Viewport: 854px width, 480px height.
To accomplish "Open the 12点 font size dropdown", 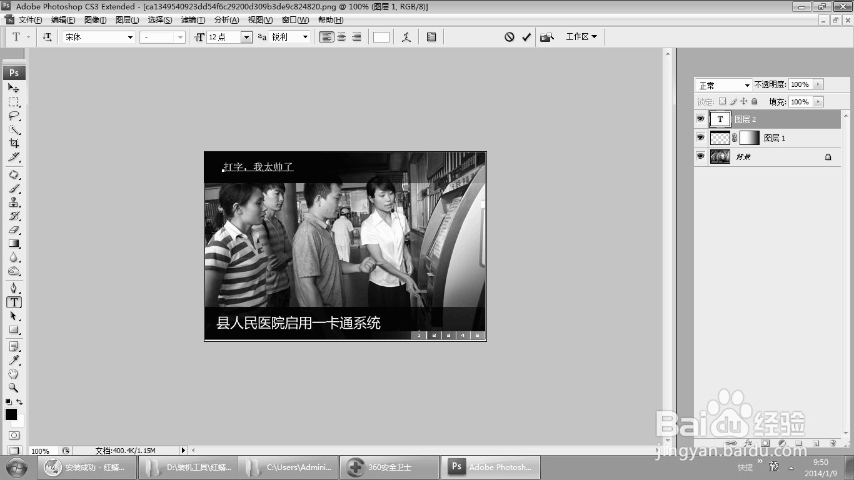I will click(x=246, y=37).
